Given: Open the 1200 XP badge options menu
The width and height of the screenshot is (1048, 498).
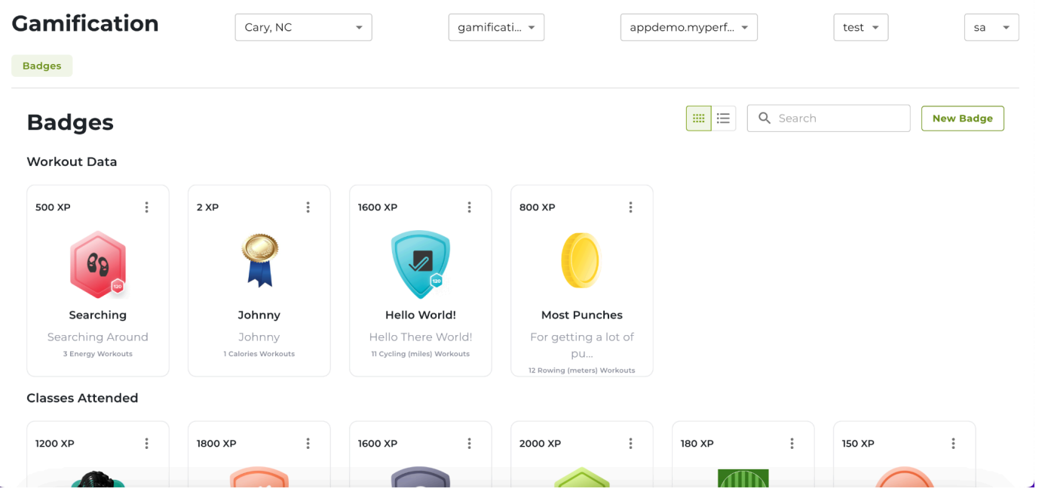Looking at the screenshot, I should pos(147,444).
